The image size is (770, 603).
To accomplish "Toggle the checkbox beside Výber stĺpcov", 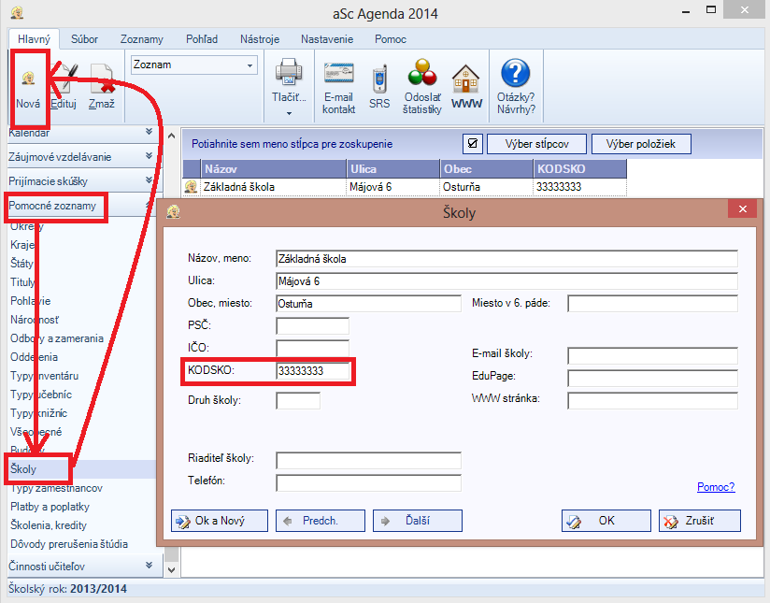I will 473,143.
